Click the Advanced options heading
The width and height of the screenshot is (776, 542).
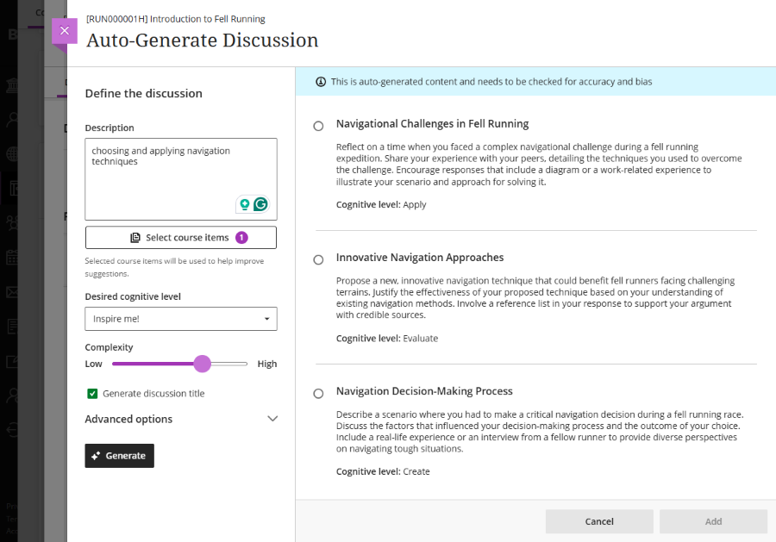click(x=128, y=419)
